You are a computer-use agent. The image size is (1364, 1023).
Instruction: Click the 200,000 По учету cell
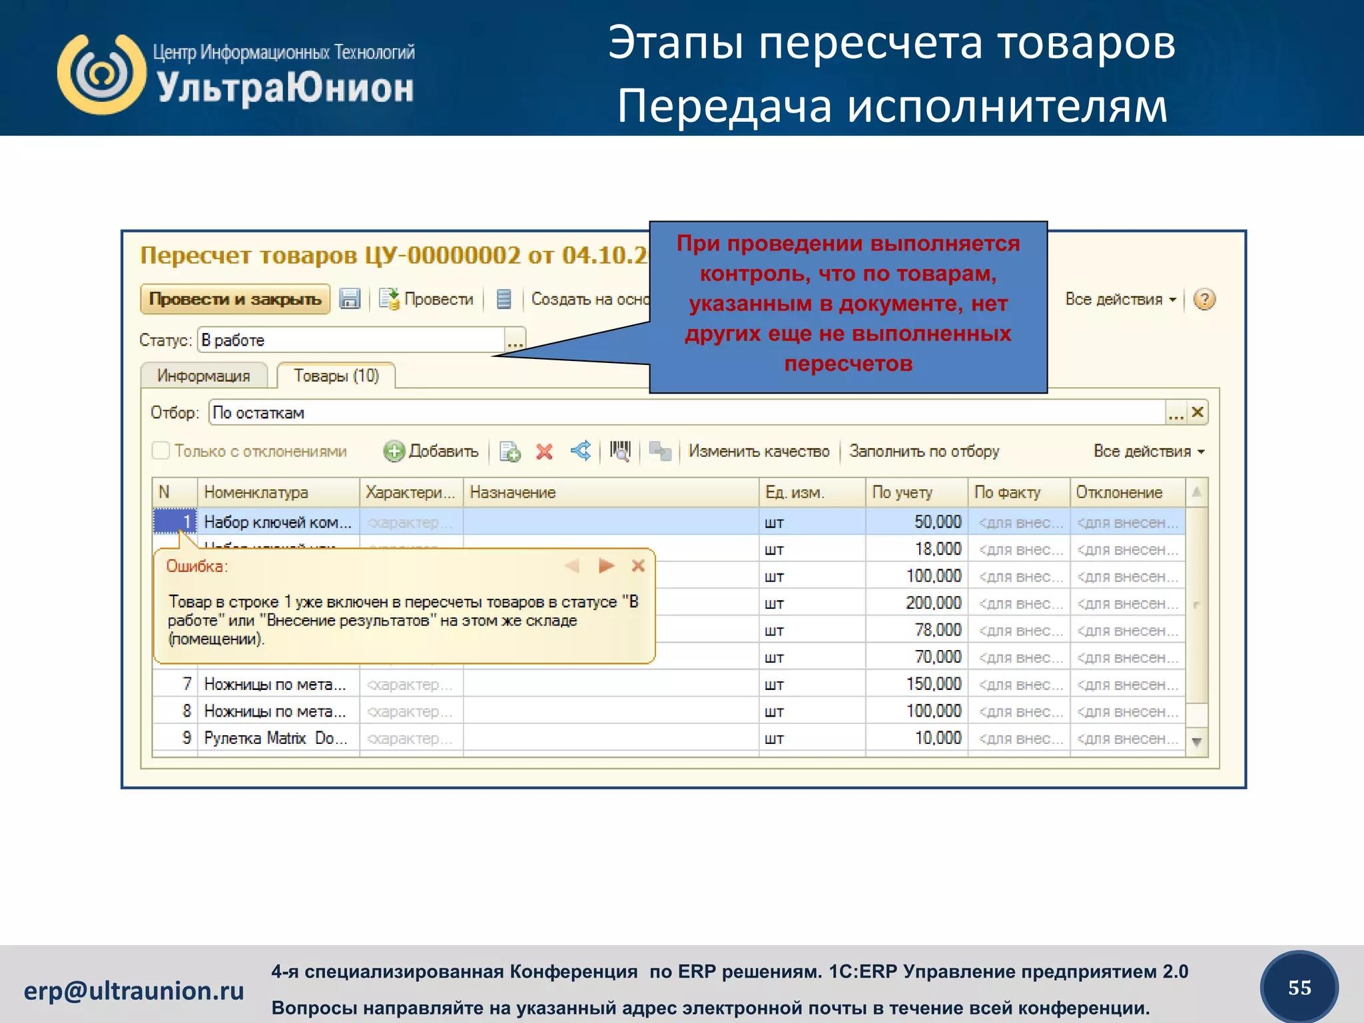[916, 603]
